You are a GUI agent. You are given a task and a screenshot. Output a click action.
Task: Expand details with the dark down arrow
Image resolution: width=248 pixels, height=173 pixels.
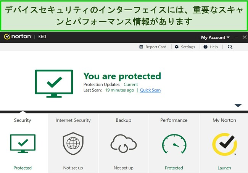click(x=238, y=105)
